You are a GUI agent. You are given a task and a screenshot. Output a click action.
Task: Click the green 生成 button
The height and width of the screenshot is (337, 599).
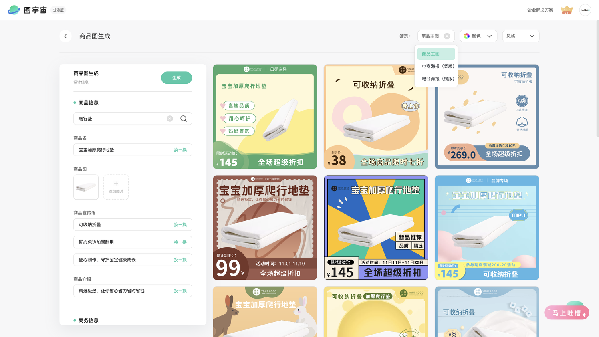pyautogui.click(x=177, y=78)
